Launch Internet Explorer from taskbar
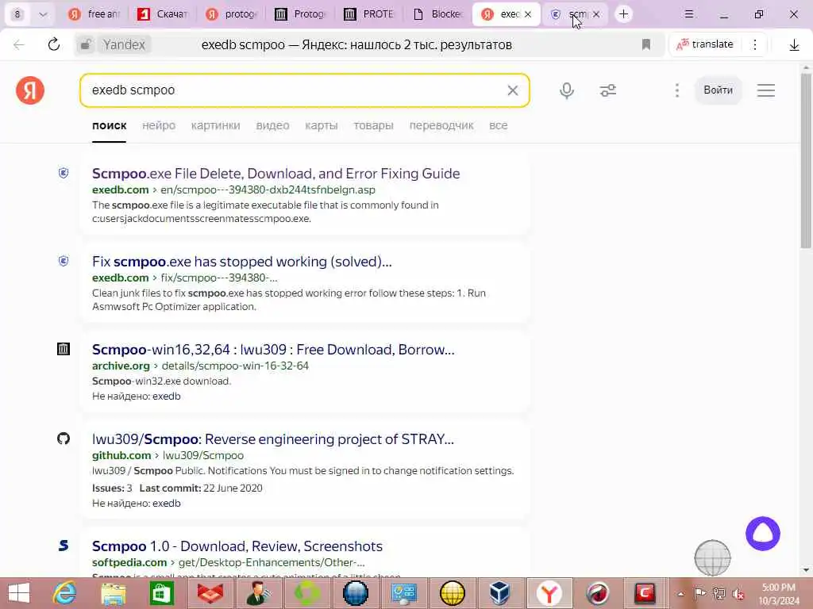 [64, 593]
